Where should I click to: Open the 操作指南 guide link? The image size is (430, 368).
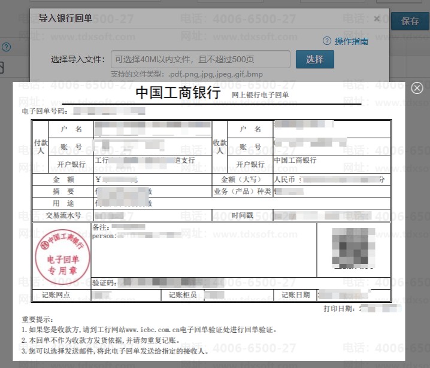(x=351, y=41)
